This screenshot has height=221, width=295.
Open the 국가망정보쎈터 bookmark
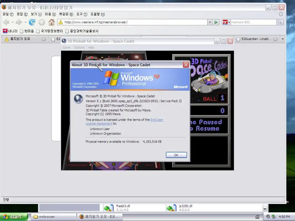coord(50,31)
